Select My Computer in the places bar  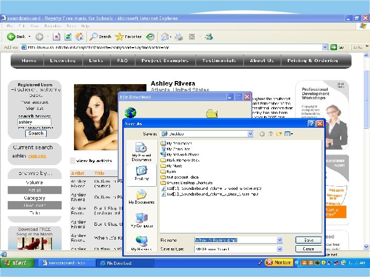pyautogui.click(x=142, y=220)
